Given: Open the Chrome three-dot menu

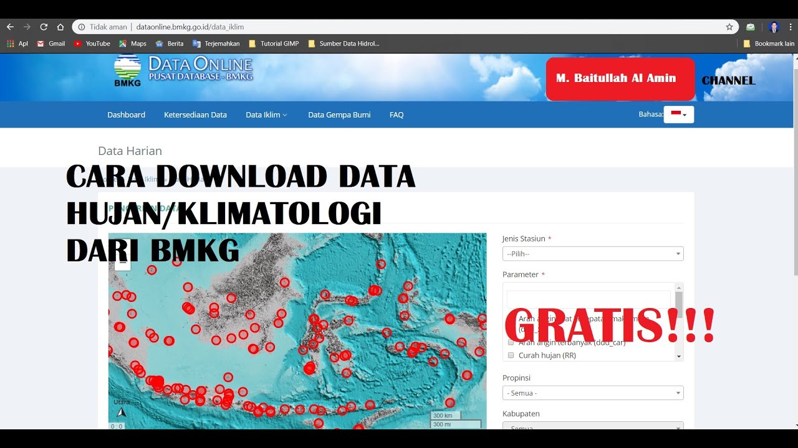Looking at the screenshot, I should click(791, 27).
